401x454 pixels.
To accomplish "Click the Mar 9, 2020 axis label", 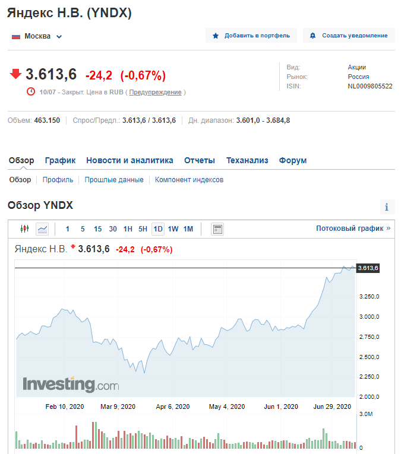I will (118, 407).
